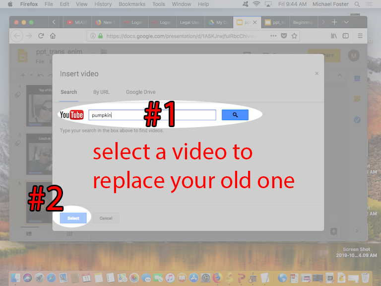Open Trash from the Dock
The width and height of the screenshot is (381, 286).
(366, 278)
